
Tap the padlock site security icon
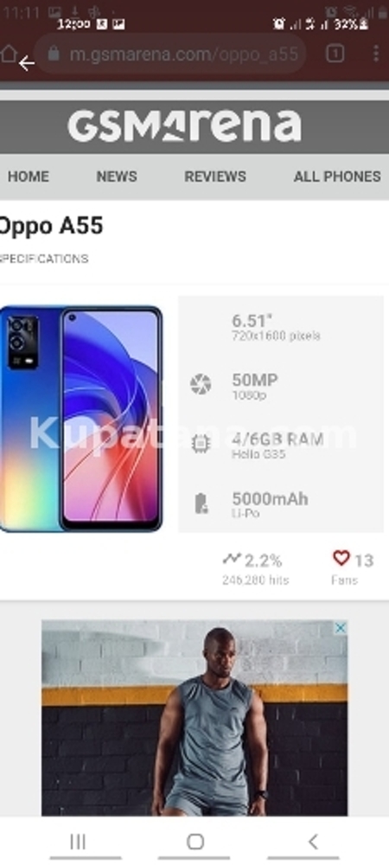point(54,53)
